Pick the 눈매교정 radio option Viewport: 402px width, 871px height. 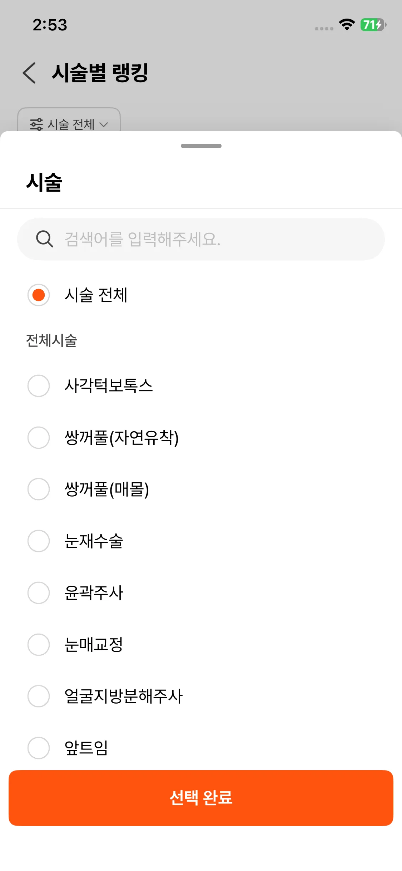point(39,645)
